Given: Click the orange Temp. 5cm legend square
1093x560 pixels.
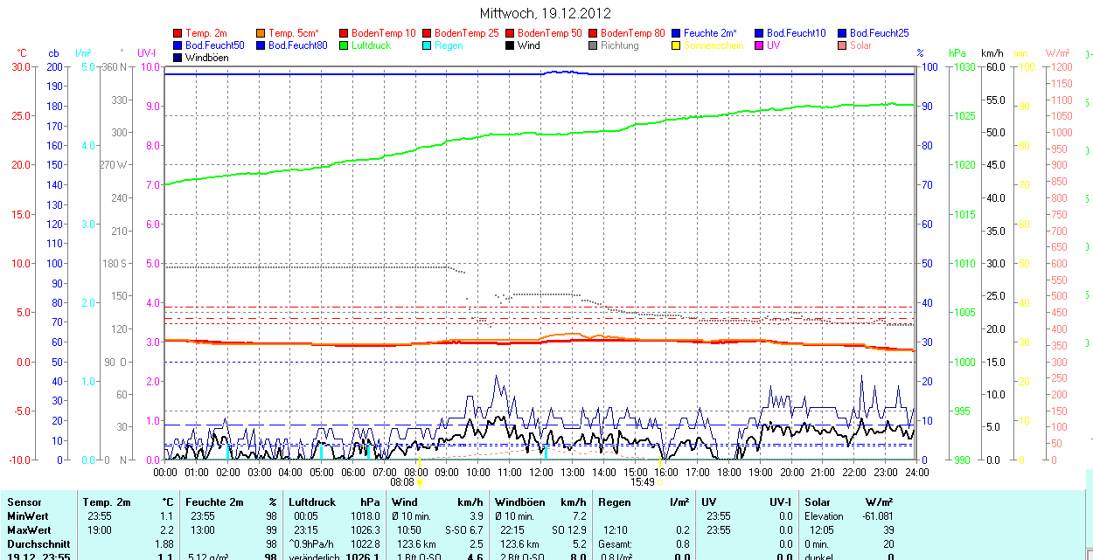Looking at the screenshot, I should pos(261,33).
